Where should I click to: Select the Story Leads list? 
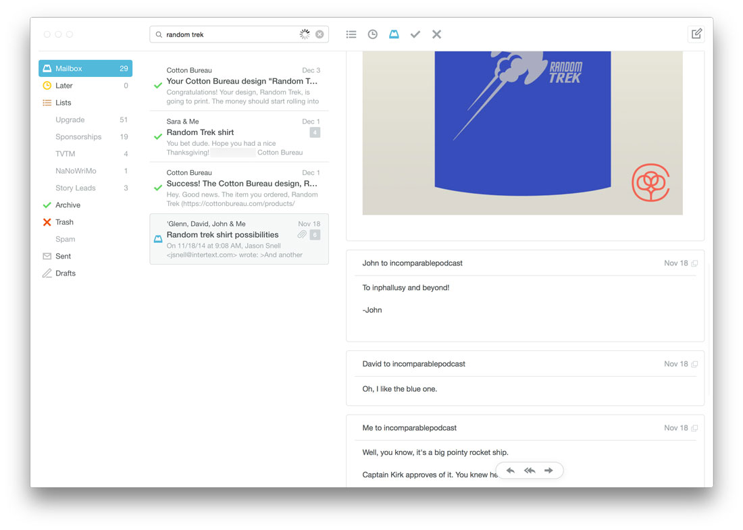point(85,188)
